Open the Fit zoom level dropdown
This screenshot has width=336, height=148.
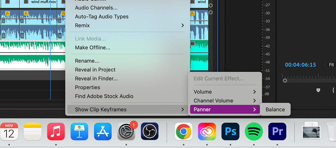click(x=331, y=65)
